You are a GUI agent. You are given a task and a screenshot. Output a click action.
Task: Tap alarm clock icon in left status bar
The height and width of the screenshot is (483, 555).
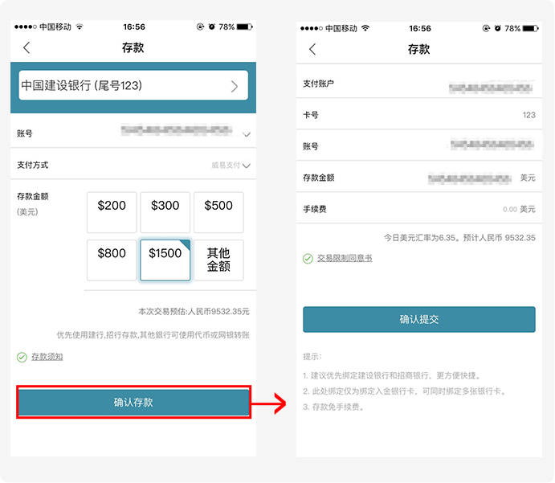[x=210, y=27]
